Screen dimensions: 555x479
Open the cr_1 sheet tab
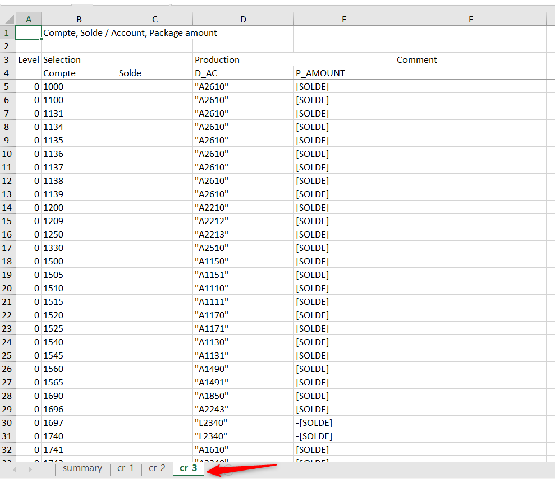[125, 468]
